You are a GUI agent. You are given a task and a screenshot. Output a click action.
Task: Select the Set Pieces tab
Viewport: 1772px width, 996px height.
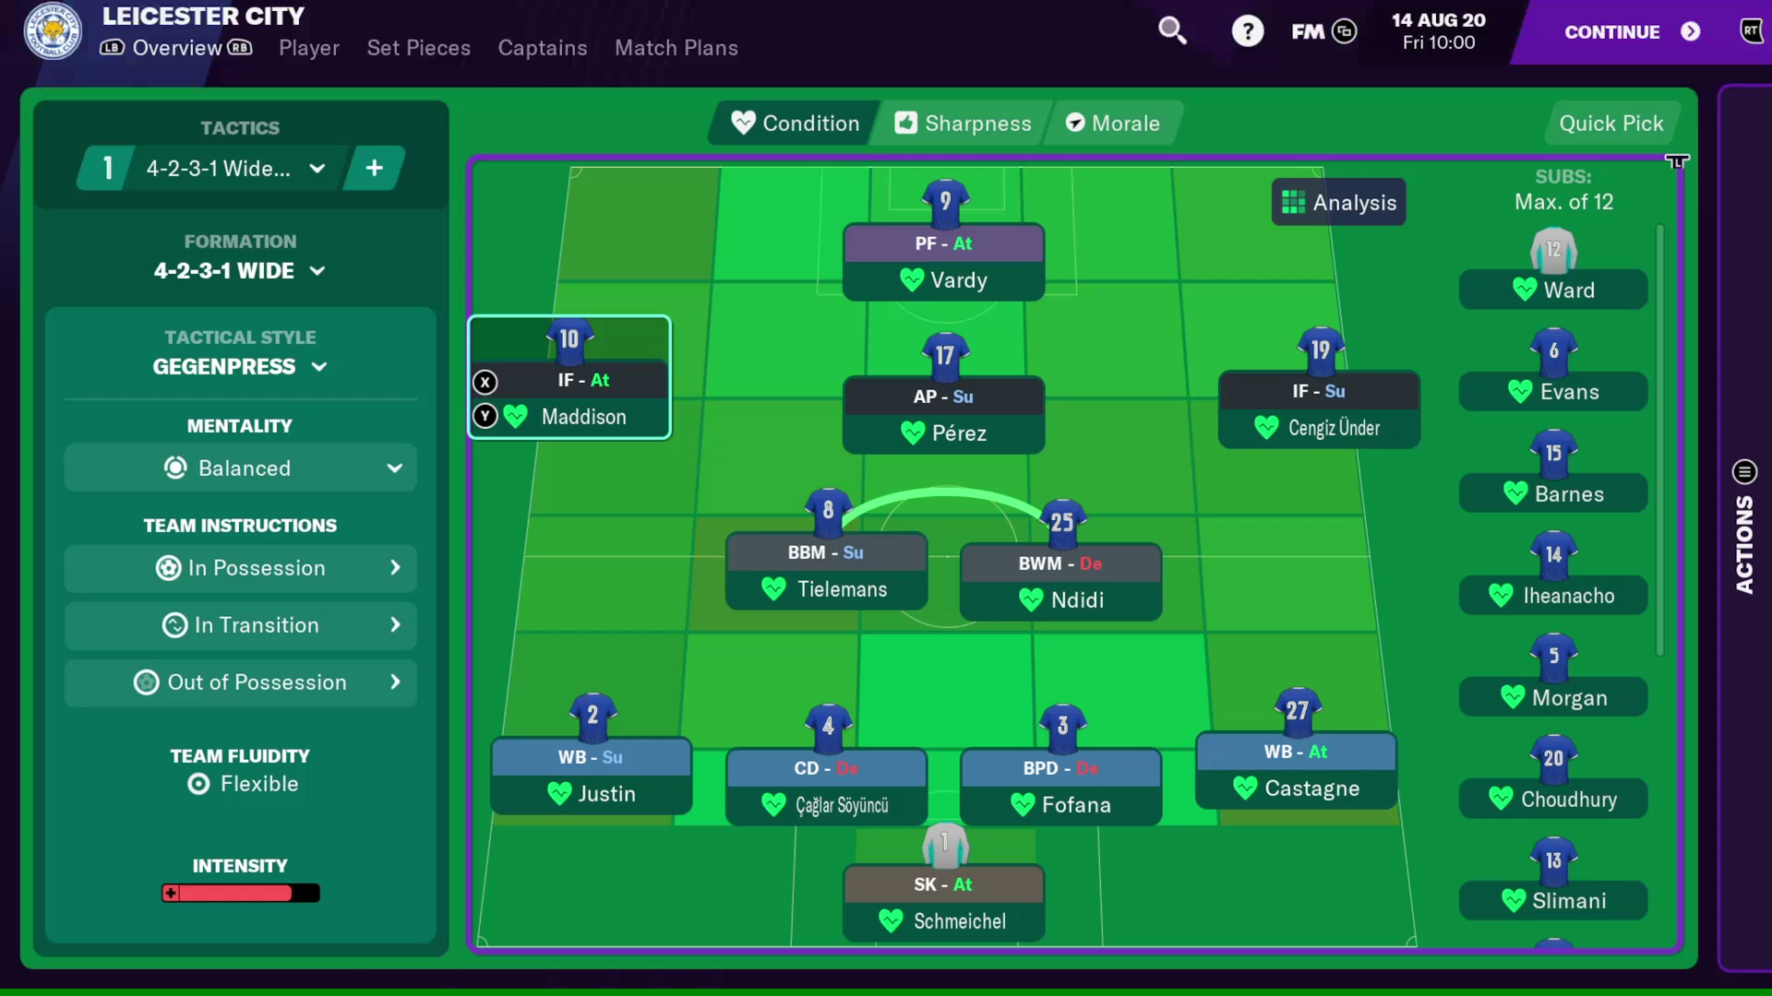pos(417,49)
